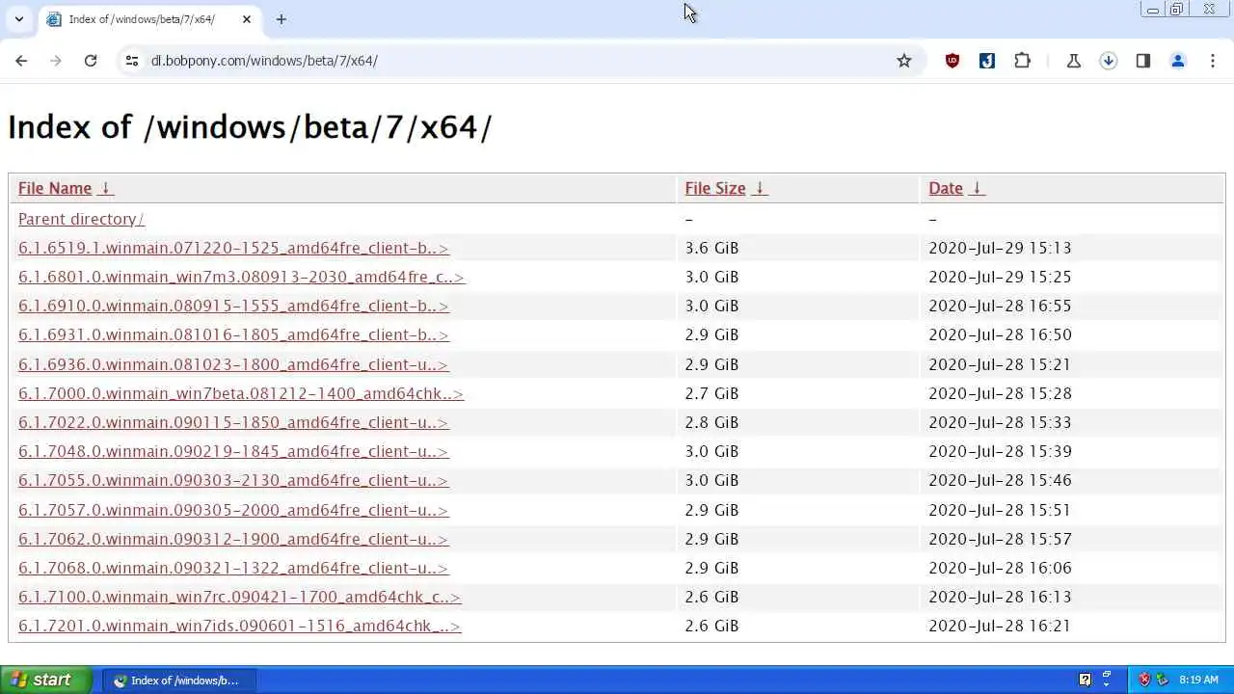Download 6.1.7000.0 winmain_win7beta file
1234x694 pixels.
[241, 393]
